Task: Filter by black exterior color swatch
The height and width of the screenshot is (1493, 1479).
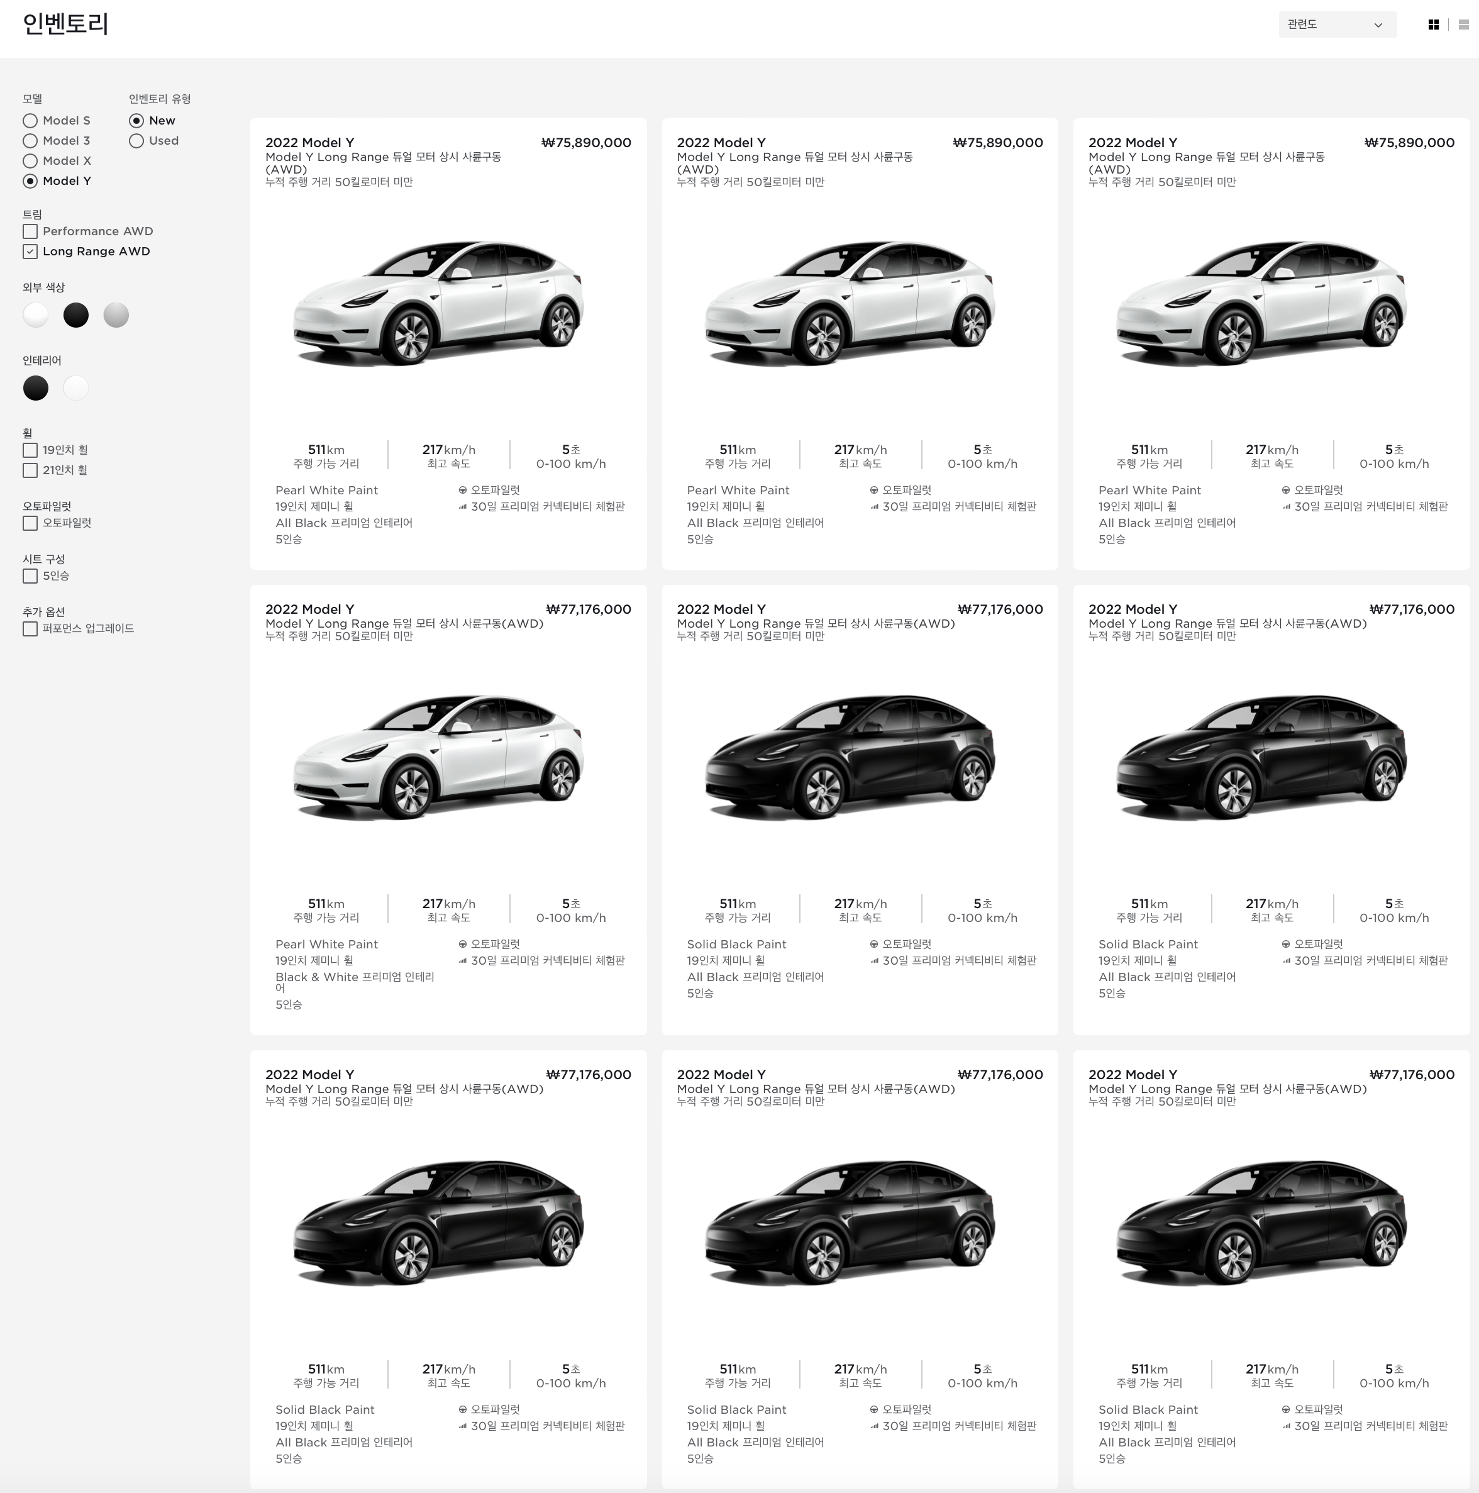Action: tap(75, 315)
